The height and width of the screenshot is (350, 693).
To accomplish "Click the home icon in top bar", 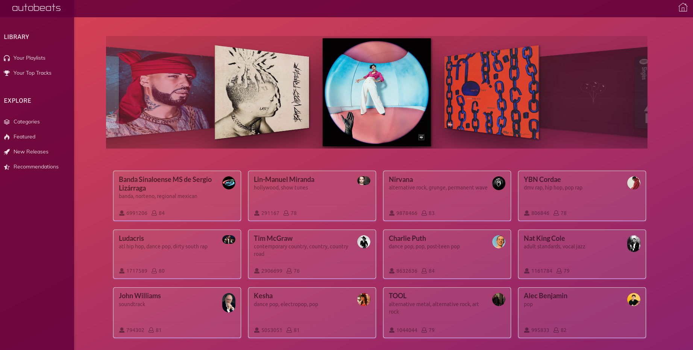I will tap(683, 8).
